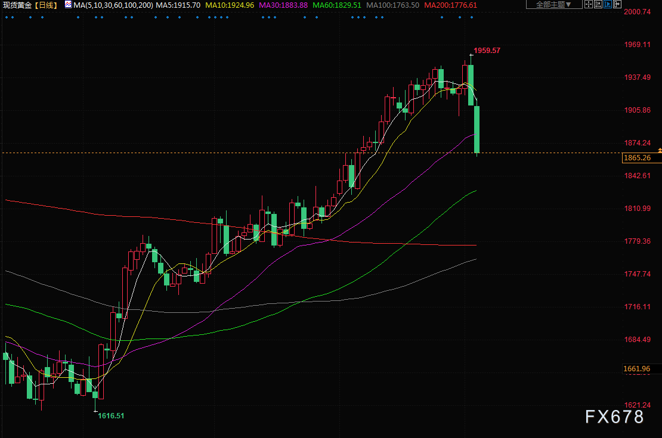Screen dimensions: 662x438
Task: Click the 1747.74 axis price label
Action: pos(637,274)
